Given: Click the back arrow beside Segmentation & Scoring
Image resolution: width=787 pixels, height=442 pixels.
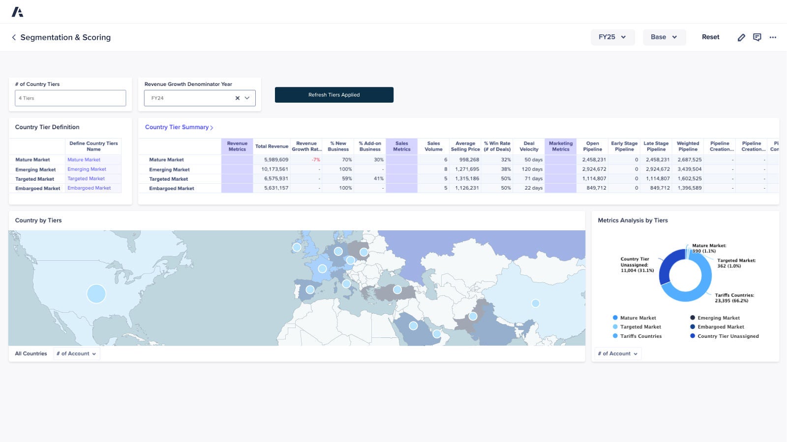Looking at the screenshot, I should click(14, 37).
